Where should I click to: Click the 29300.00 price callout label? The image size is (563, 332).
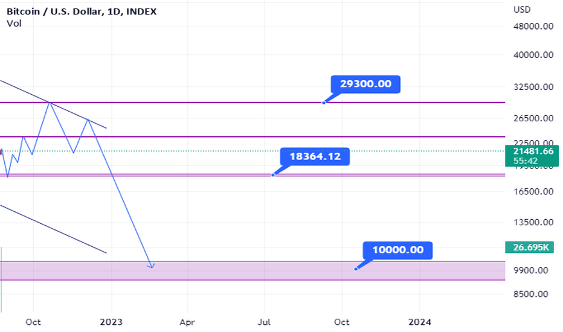365,85
